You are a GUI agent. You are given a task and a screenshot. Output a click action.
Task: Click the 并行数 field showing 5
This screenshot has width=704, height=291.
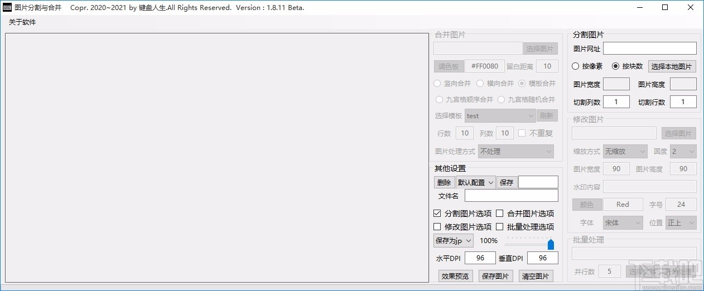coord(610,271)
